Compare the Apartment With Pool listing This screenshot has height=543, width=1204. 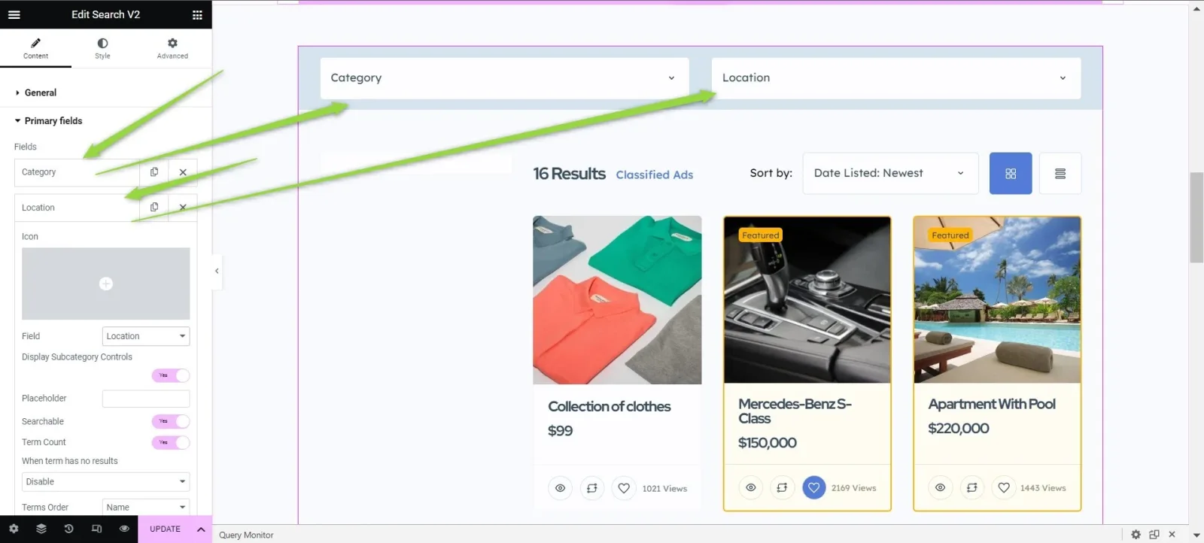971,487
